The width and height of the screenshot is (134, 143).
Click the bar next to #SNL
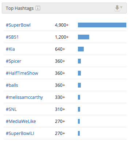(79, 109)
